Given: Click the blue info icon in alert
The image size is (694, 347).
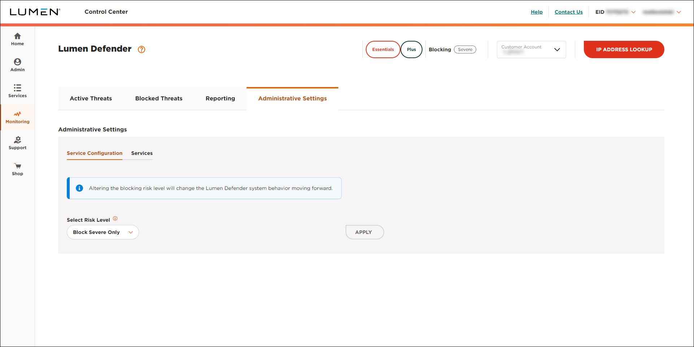Looking at the screenshot, I should (x=79, y=188).
